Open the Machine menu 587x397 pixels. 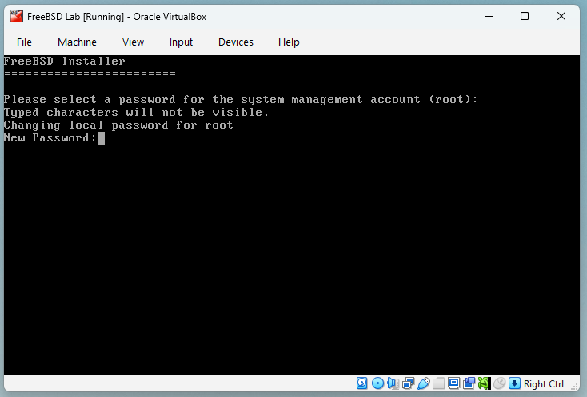click(x=77, y=42)
